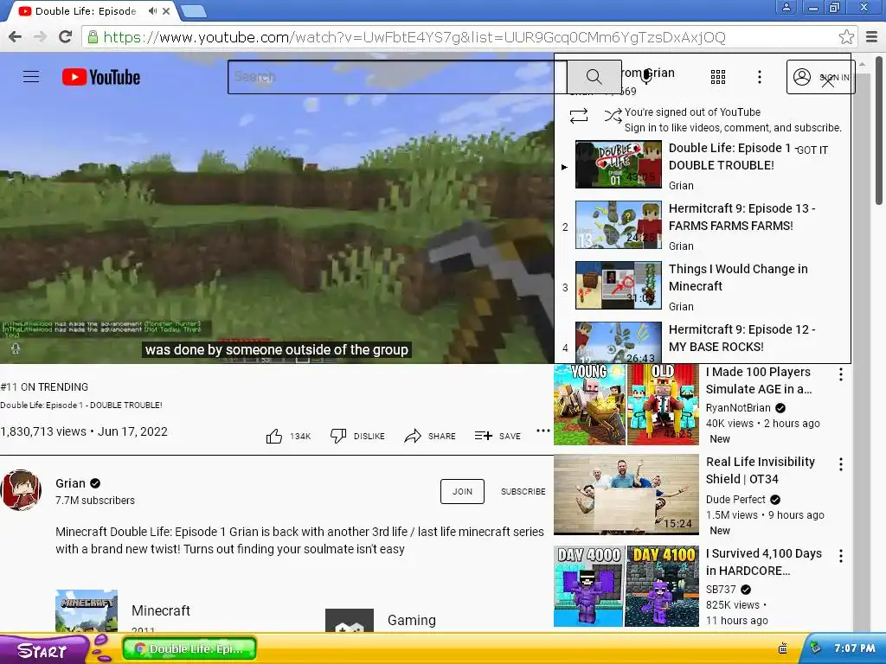
Task: Click the Sign In button
Action: pos(820,77)
